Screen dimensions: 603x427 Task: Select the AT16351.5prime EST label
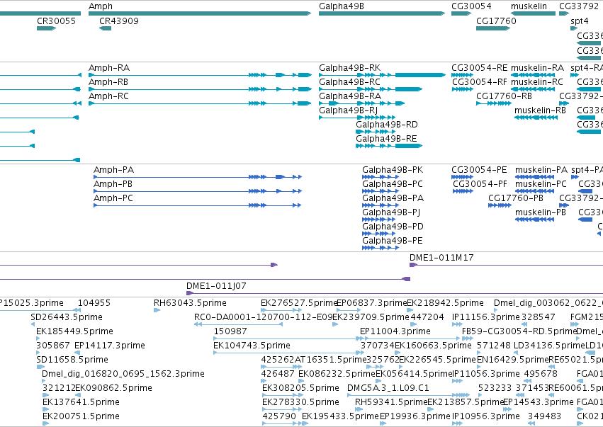pyautogui.click(x=330, y=360)
